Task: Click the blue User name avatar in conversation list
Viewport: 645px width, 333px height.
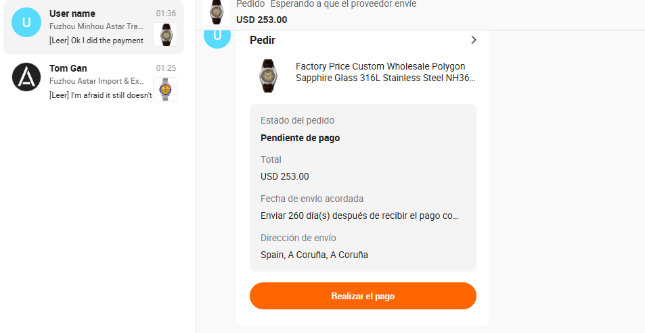Action: click(26, 23)
